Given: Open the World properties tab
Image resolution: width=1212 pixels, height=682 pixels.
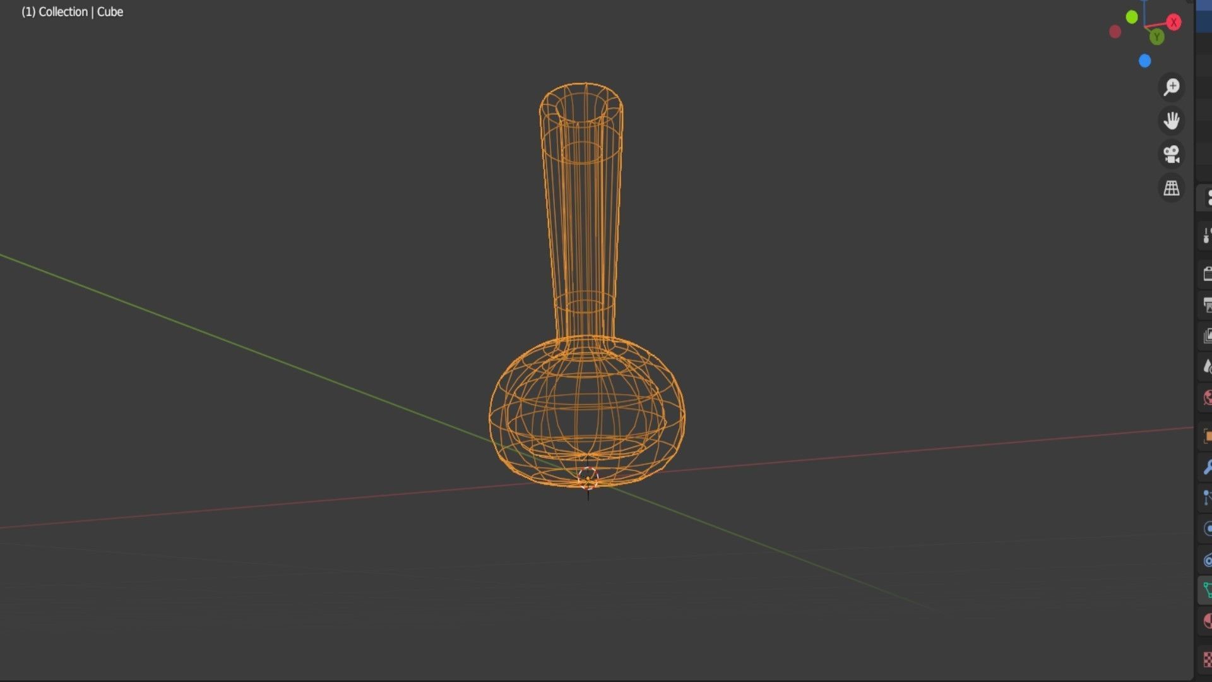Looking at the screenshot, I should coord(1206,398).
